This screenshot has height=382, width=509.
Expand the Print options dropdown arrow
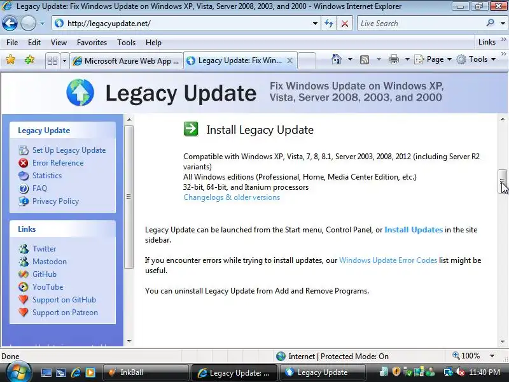(x=407, y=59)
